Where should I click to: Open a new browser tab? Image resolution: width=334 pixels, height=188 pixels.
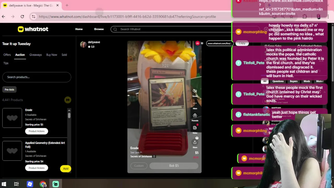tap(67, 5)
